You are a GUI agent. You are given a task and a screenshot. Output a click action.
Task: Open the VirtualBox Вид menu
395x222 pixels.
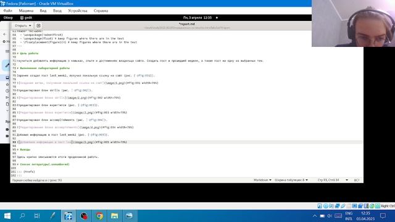pos(43,11)
